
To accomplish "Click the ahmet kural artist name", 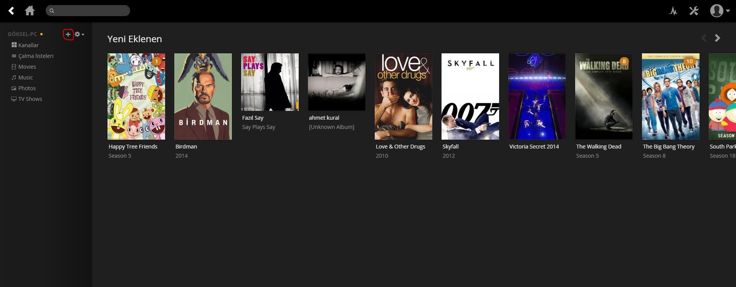I will 324,118.
